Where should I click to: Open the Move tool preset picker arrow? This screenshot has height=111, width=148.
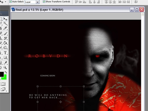click(x=6, y=2)
